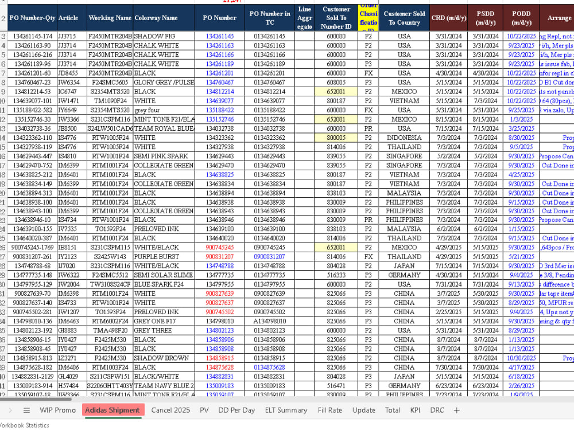
Task: Select cell SHADOW FIG colorway
Action: 164,36
